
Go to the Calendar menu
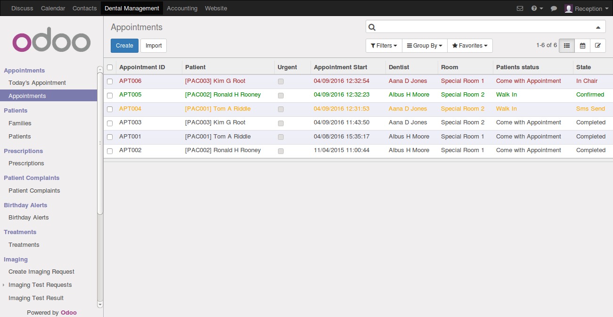53,8
